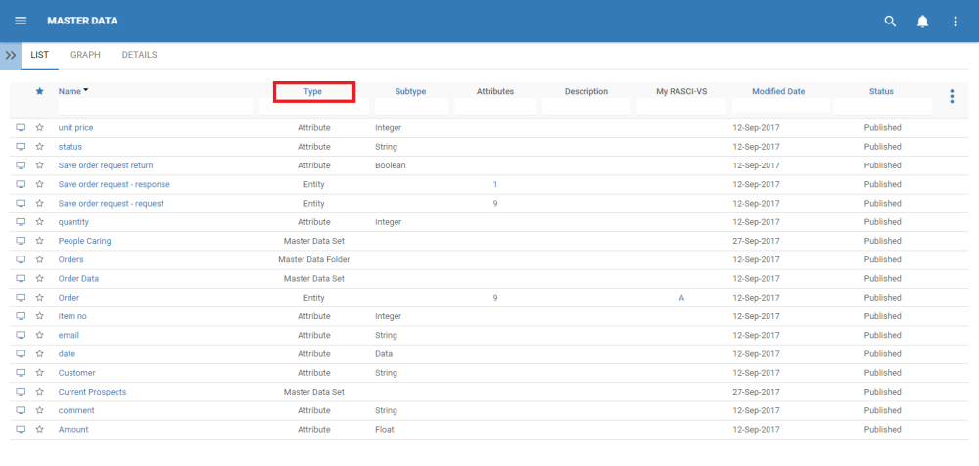Click the monitor icon for Orders row

(x=21, y=259)
